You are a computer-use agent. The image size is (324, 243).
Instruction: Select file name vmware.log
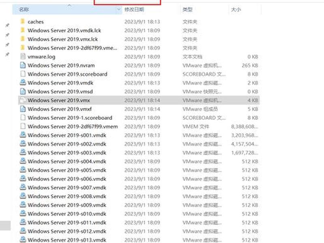tap(41, 57)
